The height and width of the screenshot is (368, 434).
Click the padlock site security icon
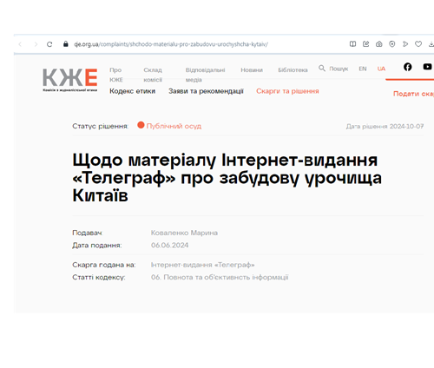click(x=66, y=44)
